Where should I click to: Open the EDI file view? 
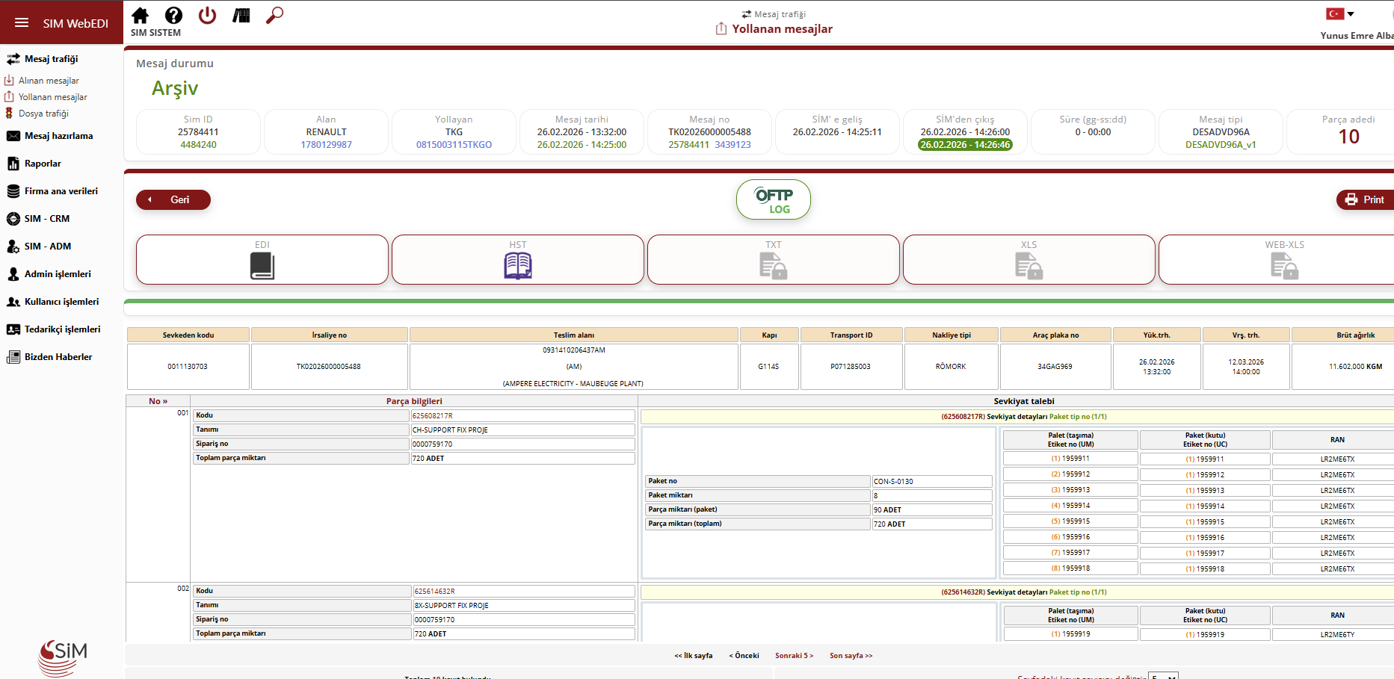coord(262,260)
